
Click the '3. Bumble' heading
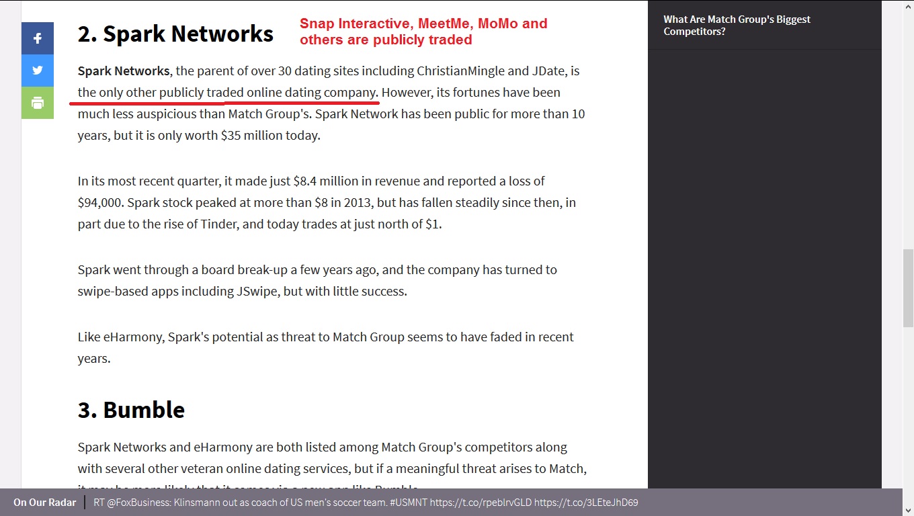click(131, 410)
